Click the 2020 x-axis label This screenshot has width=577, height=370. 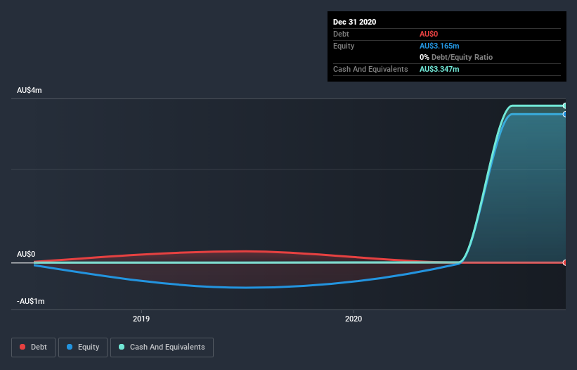tap(354, 319)
